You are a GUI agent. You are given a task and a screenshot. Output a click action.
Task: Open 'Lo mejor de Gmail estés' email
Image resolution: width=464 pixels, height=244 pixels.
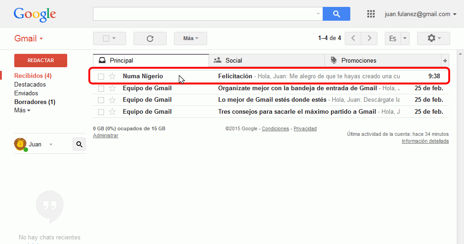click(x=272, y=100)
